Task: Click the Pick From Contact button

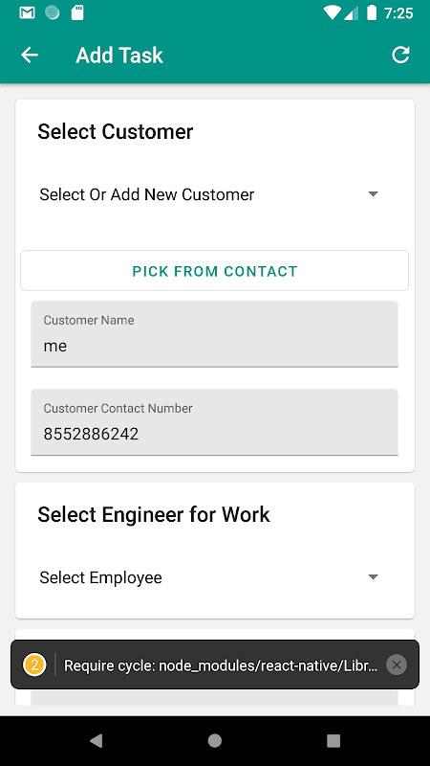Action: click(214, 271)
